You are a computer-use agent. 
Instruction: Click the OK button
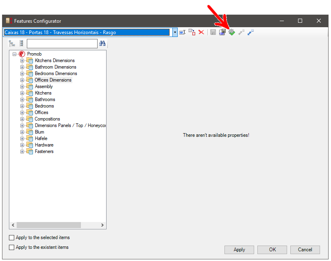point(272,250)
